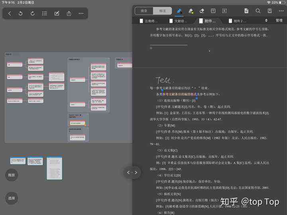The image size is (287, 215).
Task: Undo the last mind map action
Action: (x=20, y=14)
